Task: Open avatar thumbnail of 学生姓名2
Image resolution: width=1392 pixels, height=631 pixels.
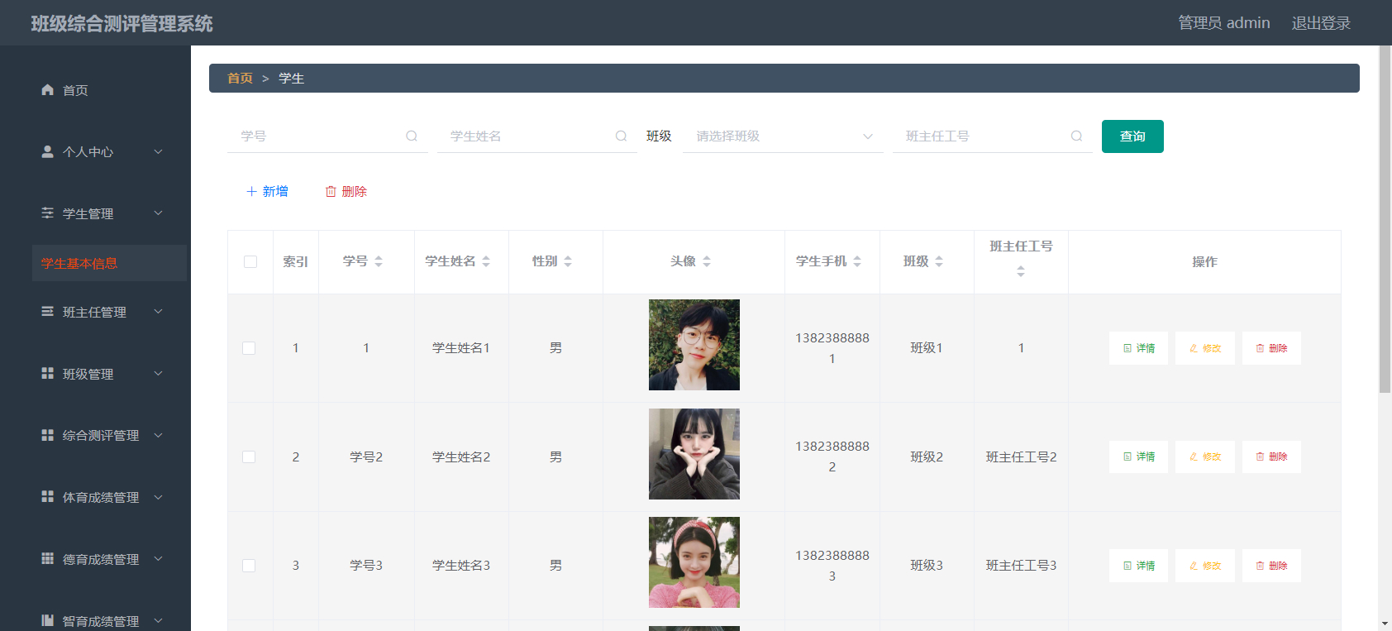Action: 694,454
